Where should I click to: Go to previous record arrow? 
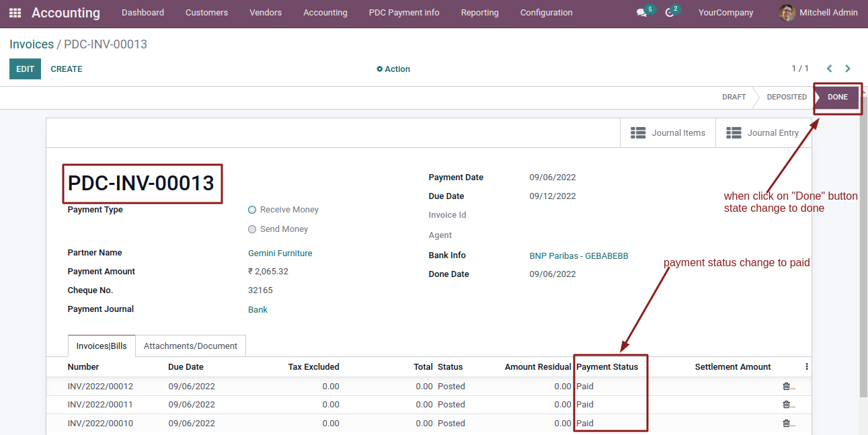[x=829, y=69]
